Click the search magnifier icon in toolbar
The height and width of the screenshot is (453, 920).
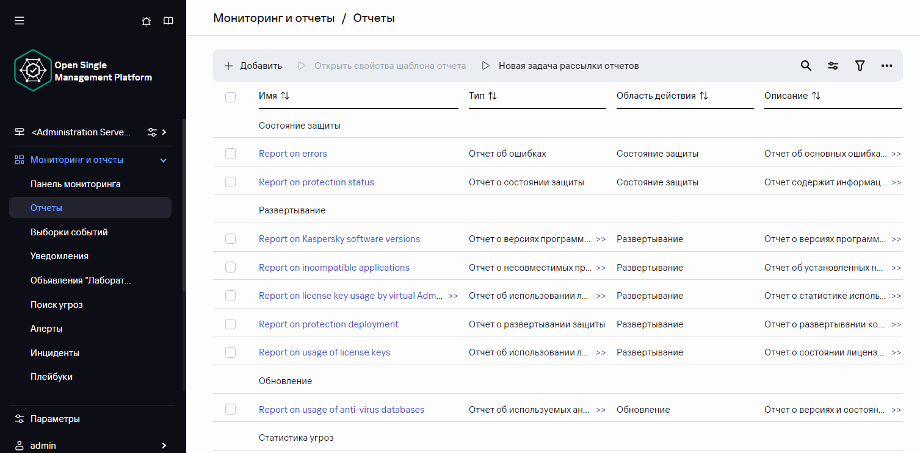806,66
